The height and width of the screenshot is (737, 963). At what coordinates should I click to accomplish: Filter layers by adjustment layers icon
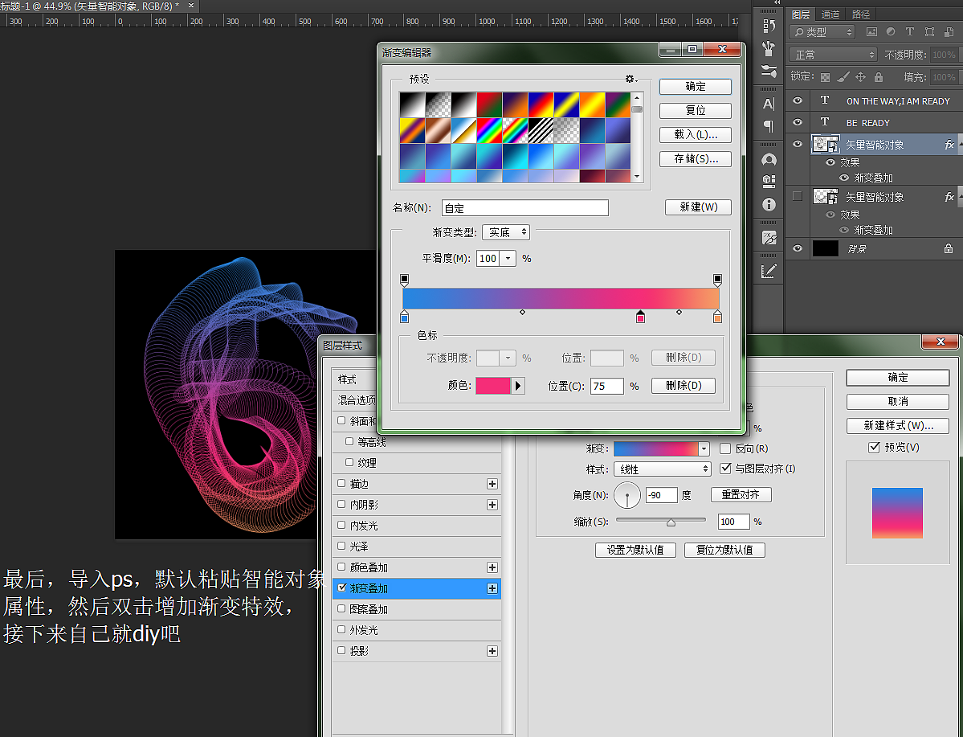coord(891,32)
